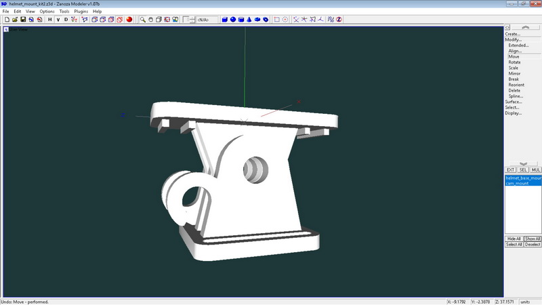Image resolution: width=542 pixels, height=305 pixels.
Task: Select the hand pan tool
Action: [x=151, y=20]
